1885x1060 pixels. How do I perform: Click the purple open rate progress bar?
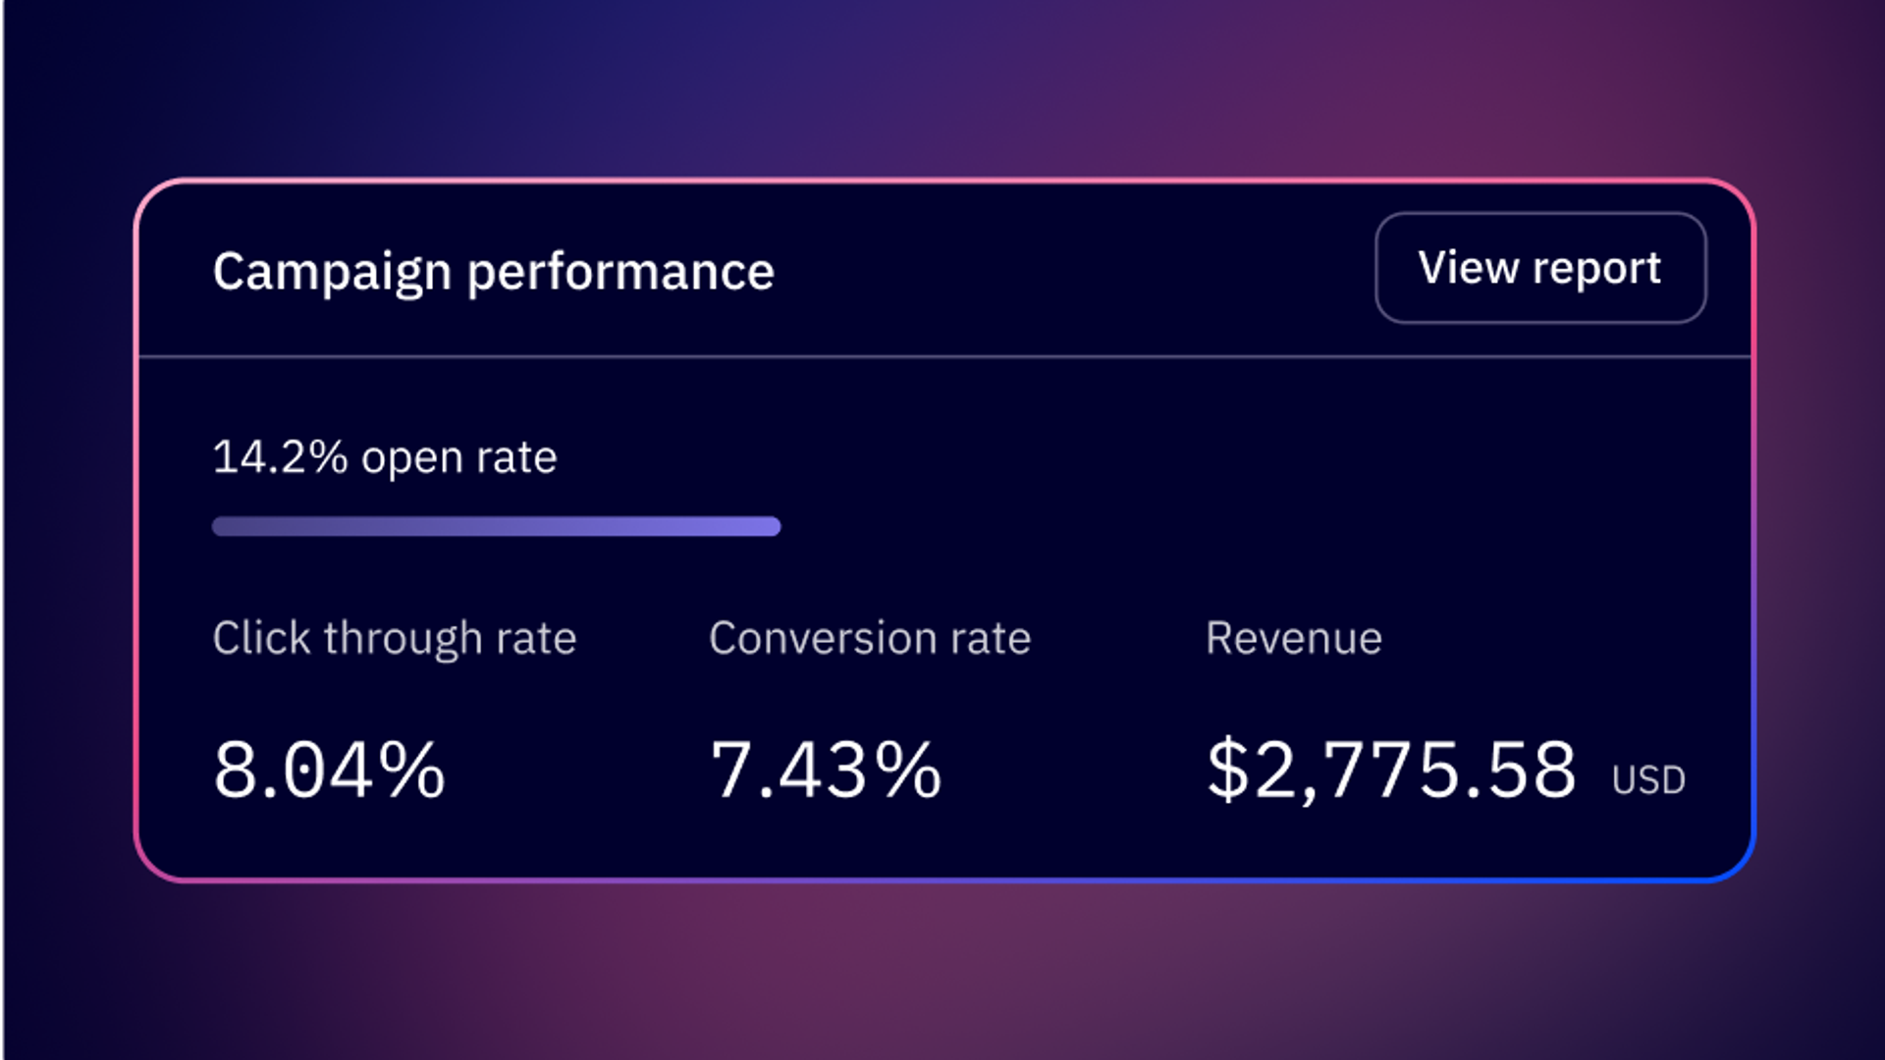(x=496, y=527)
